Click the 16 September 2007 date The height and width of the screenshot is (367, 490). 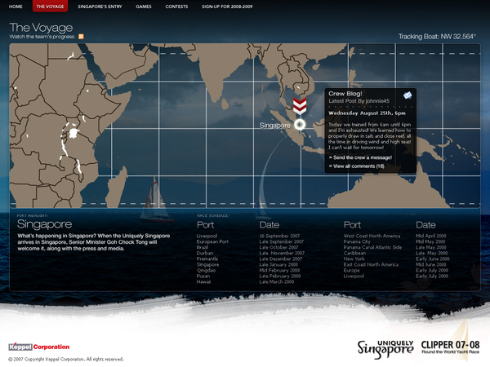click(x=279, y=236)
